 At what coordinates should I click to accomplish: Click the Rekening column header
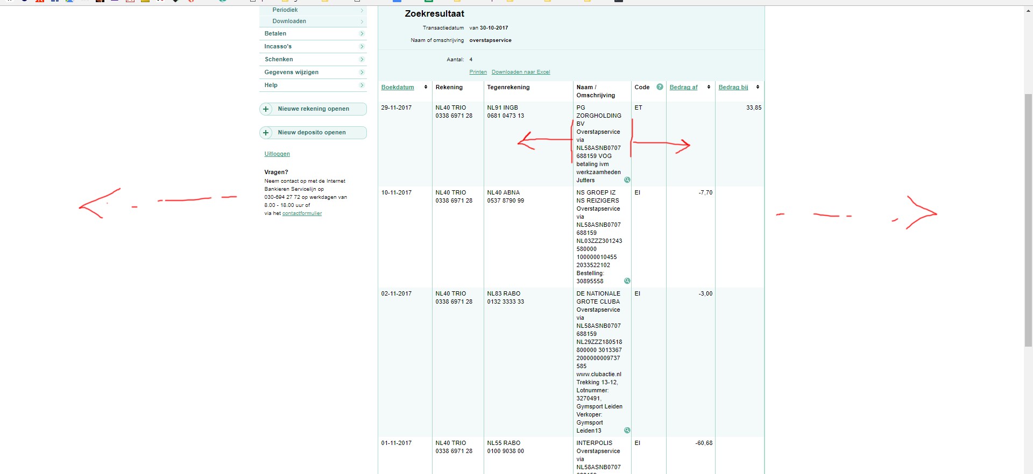click(x=449, y=87)
